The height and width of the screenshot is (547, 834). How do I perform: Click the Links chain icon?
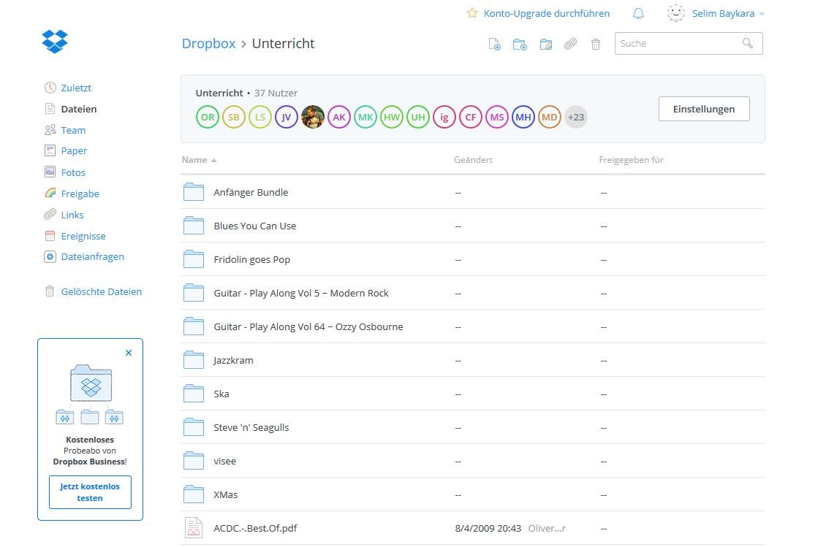50,214
